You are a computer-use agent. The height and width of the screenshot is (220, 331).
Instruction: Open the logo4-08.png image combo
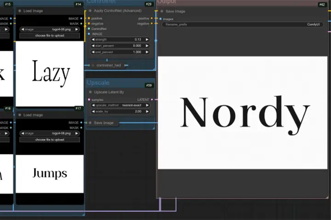[x=50, y=133]
